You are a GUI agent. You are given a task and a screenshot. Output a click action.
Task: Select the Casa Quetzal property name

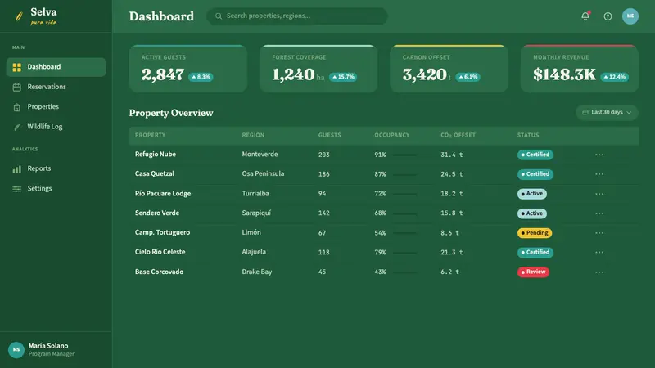155,173
